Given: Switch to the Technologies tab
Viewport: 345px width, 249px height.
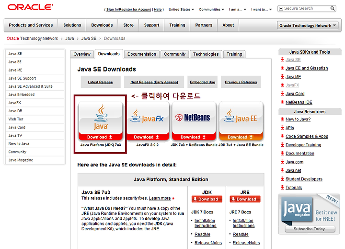Looking at the screenshot, I should pos(206,54).
